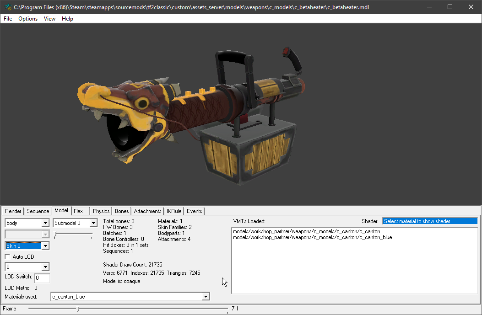Screen dimensions: 482x315
Task: Switch to the Render tab
Action: tap(13, 211)
